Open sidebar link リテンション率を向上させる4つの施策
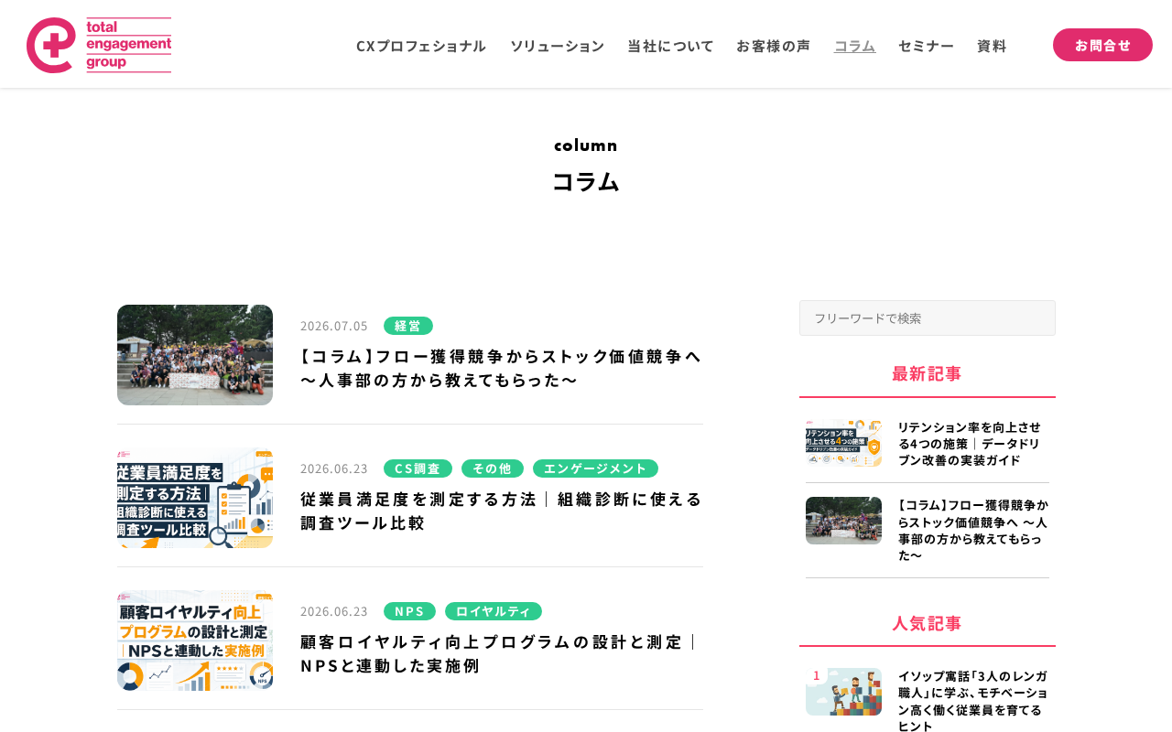This screenshot has height=732, width=1172. click(971, 444)
